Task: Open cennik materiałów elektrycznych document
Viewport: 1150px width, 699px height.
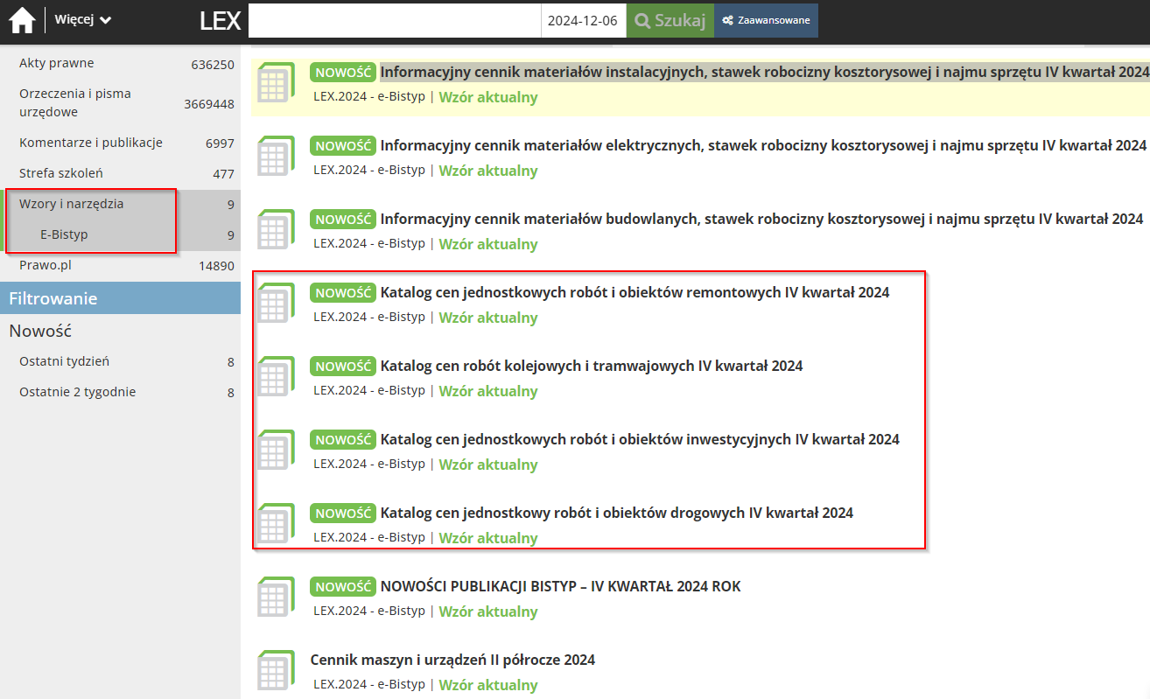Action: [x=763, y=145]
